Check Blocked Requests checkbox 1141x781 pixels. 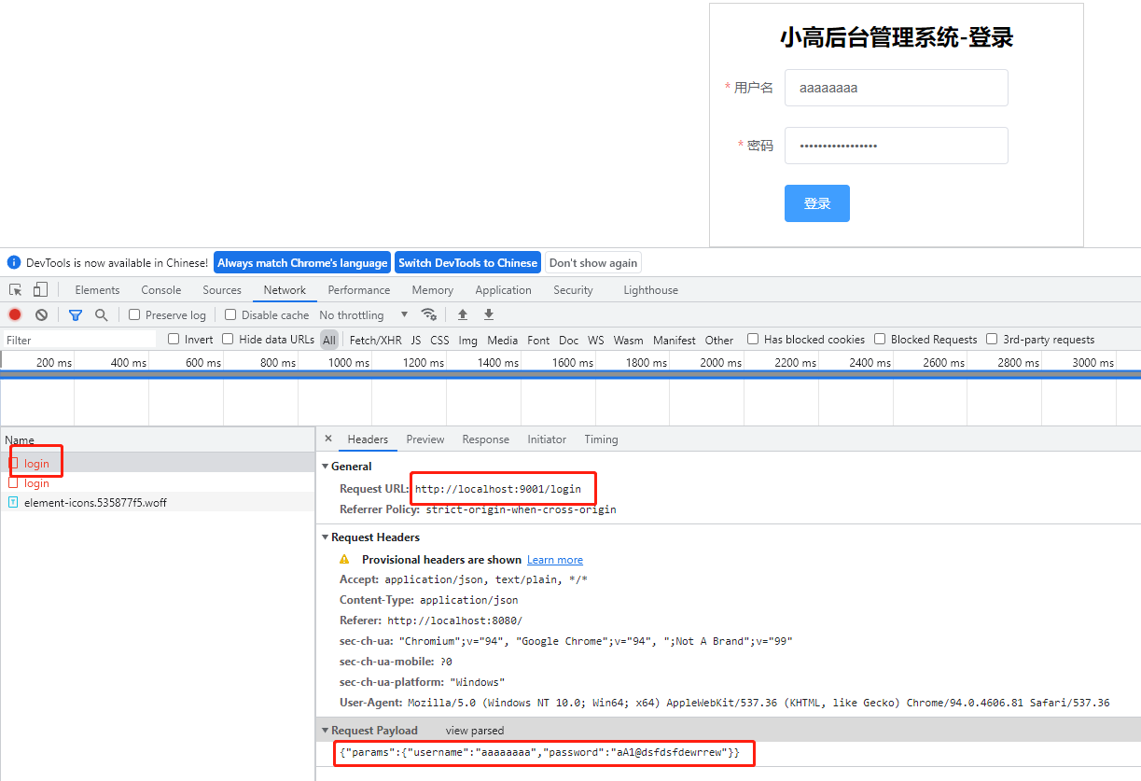click(x=880, y=339)
